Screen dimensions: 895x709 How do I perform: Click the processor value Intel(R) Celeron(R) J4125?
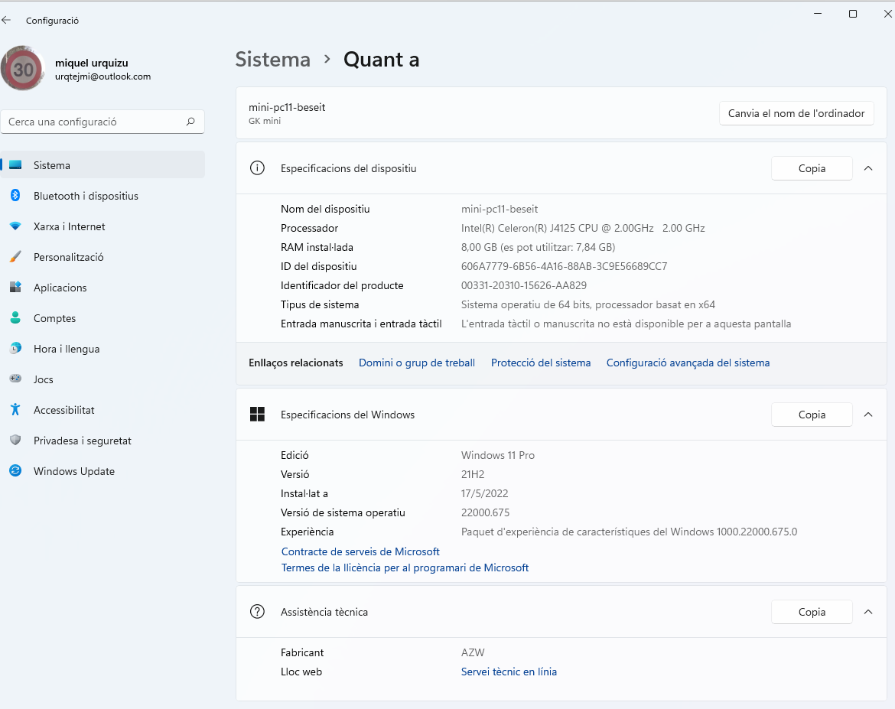583,228
